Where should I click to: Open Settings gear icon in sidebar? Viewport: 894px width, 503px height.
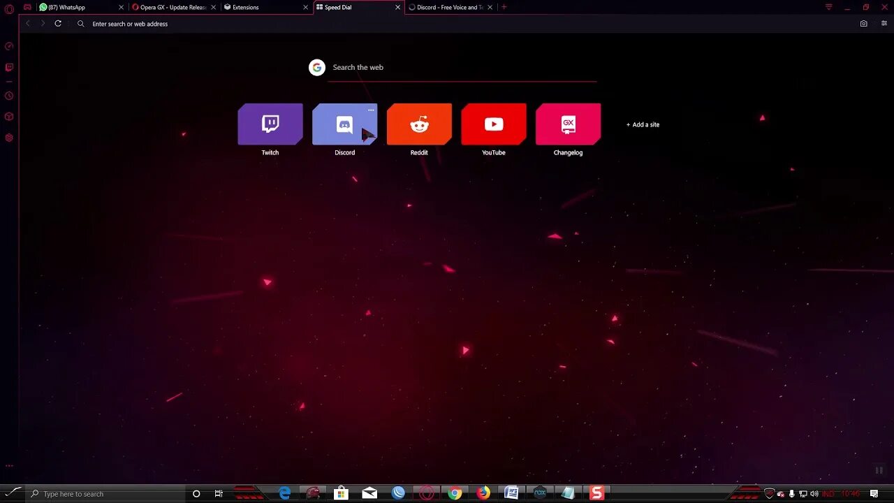9,138
